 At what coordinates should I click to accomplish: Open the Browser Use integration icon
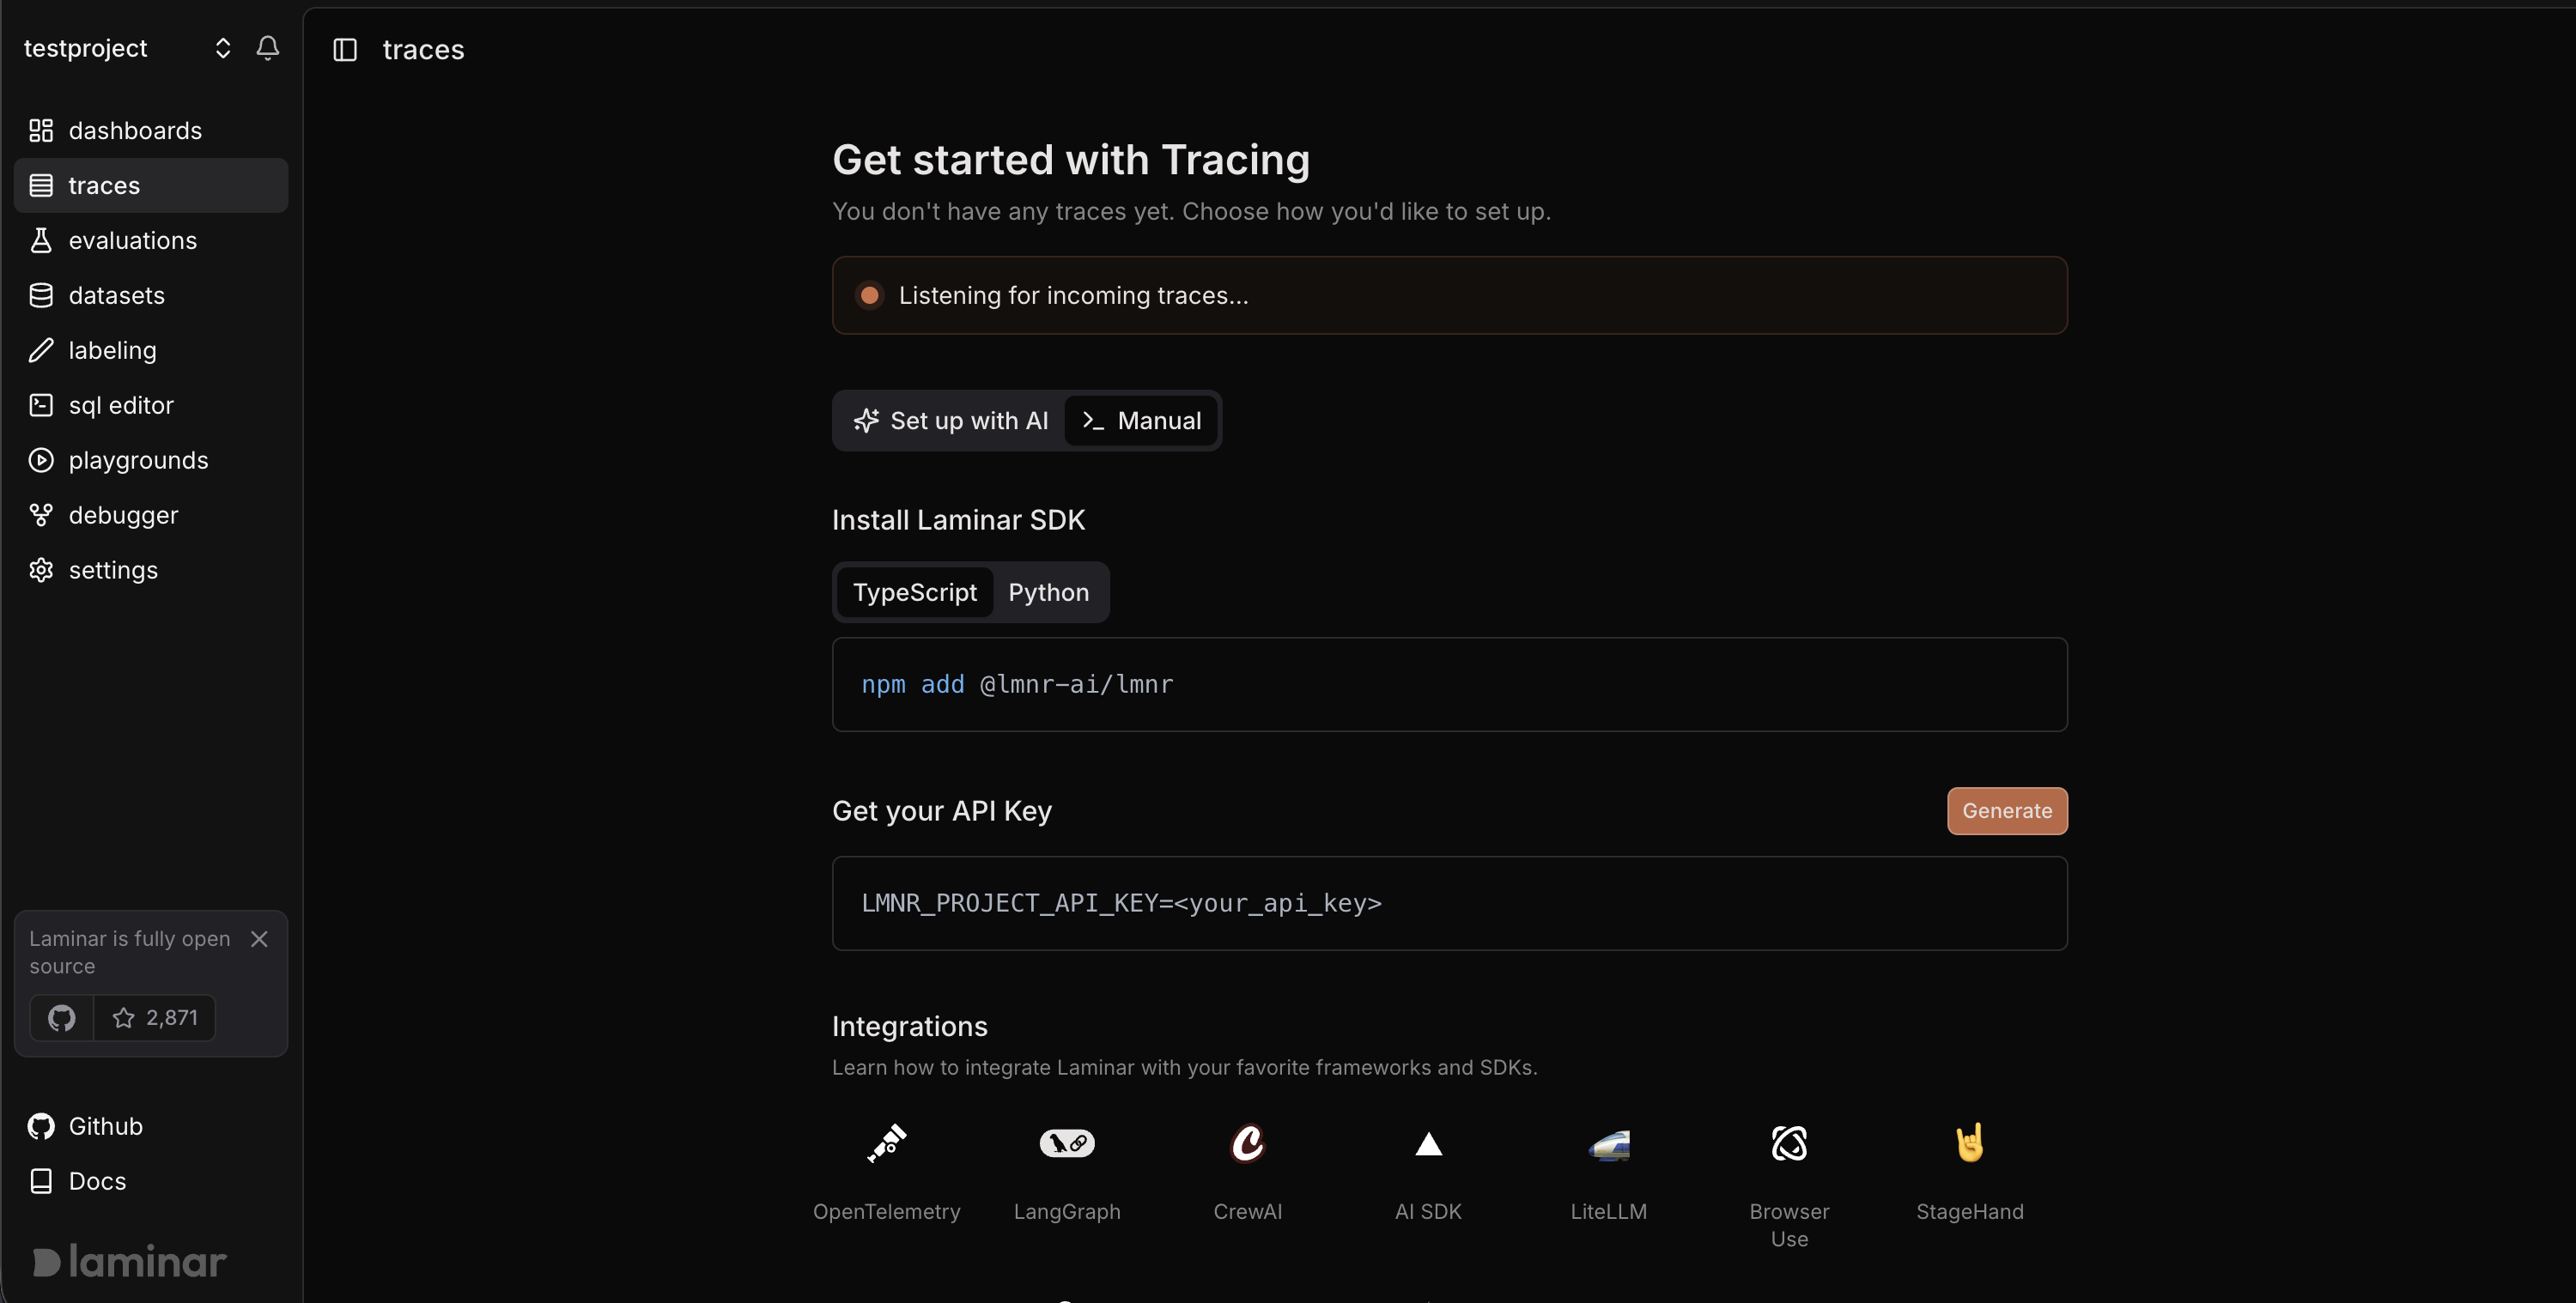(1789, 1143)
